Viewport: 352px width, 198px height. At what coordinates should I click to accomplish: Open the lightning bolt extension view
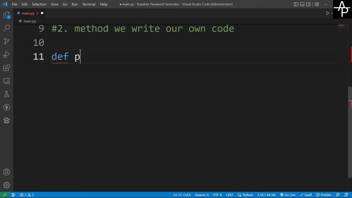[x=7, y=107]
